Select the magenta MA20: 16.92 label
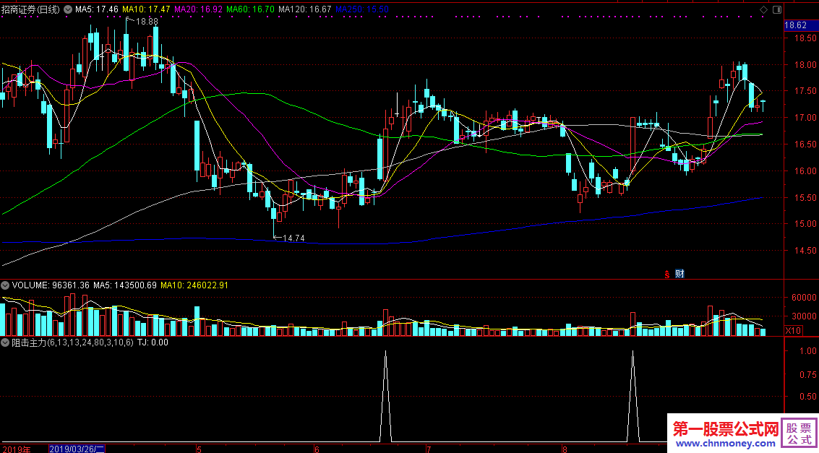Screen dimensions: 819x453 (199, 9)
